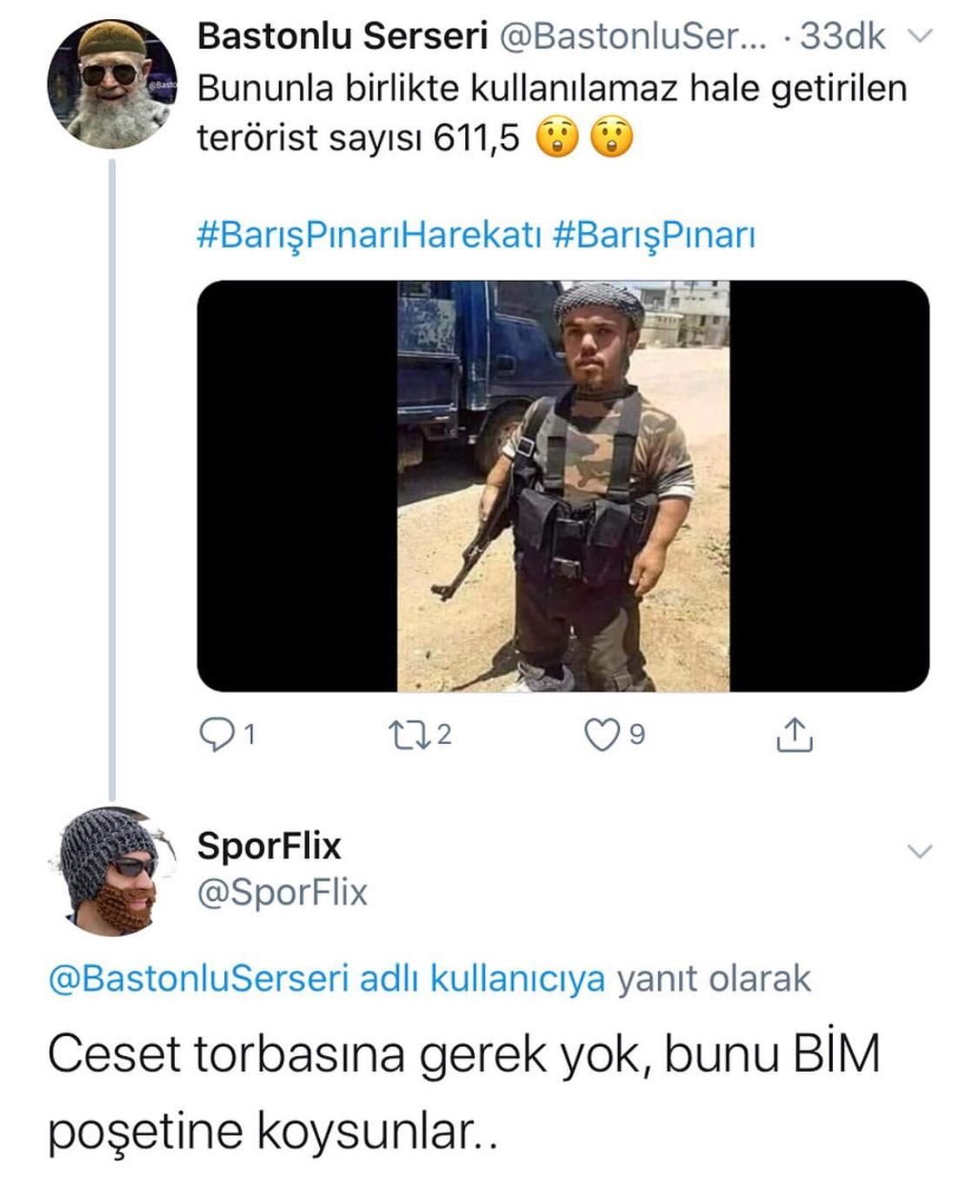Image resolution: width=978 pixels, height=1183 pixels.
Task: Open Bastonlu Serseri's profile avatar
Action: 111,84
